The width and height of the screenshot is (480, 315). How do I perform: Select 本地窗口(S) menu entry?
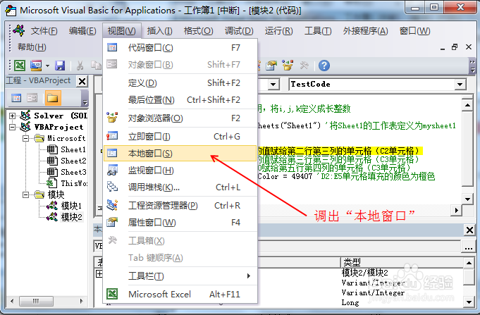(x=180, y=154)
